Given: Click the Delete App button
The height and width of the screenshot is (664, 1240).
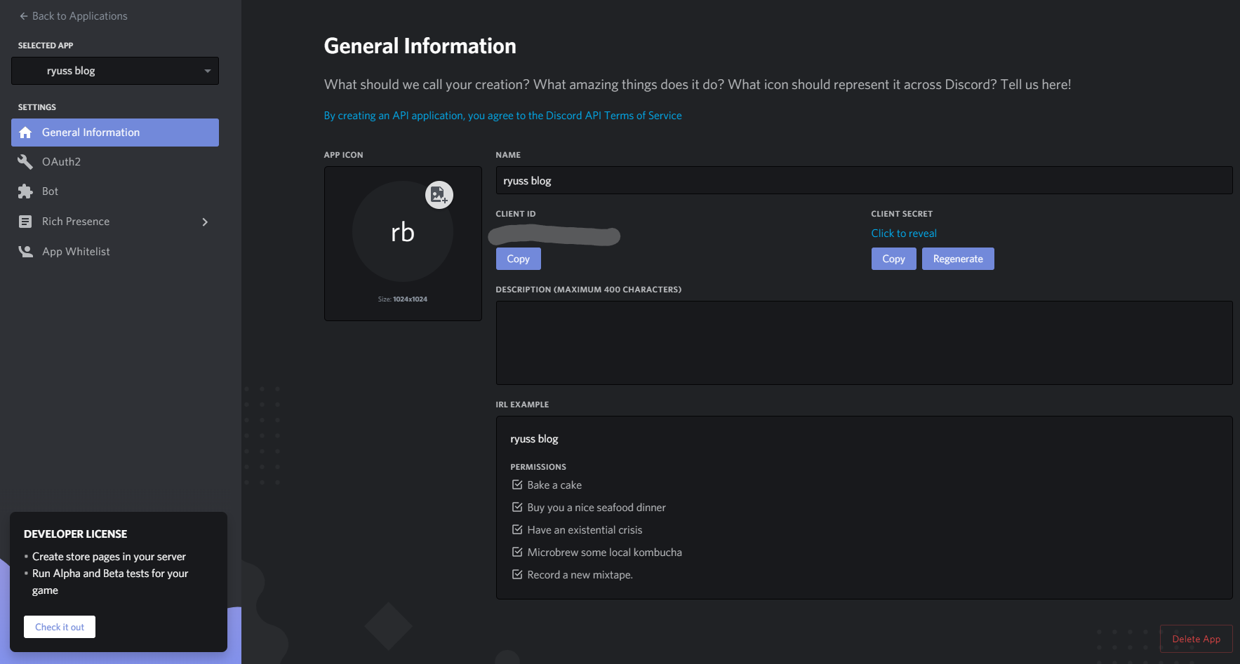Looking at the screenshot, I should pyautogui.click(x=1196, y=639).
